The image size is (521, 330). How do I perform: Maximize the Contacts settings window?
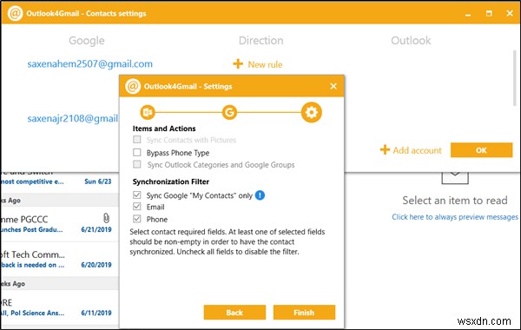[489, 13]
